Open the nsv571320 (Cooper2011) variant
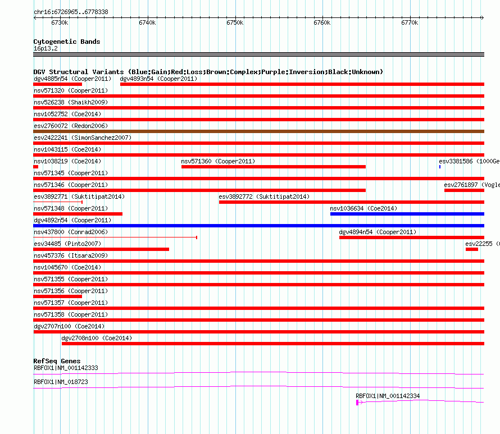This screenshot has width=500, height=434. click(x=71, y=90)
